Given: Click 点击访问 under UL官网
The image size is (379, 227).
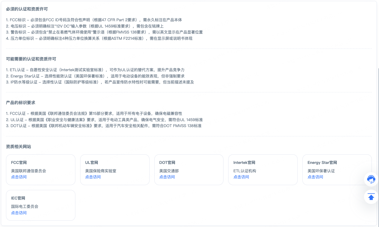Looking at the screenshot, I should 93,177.
